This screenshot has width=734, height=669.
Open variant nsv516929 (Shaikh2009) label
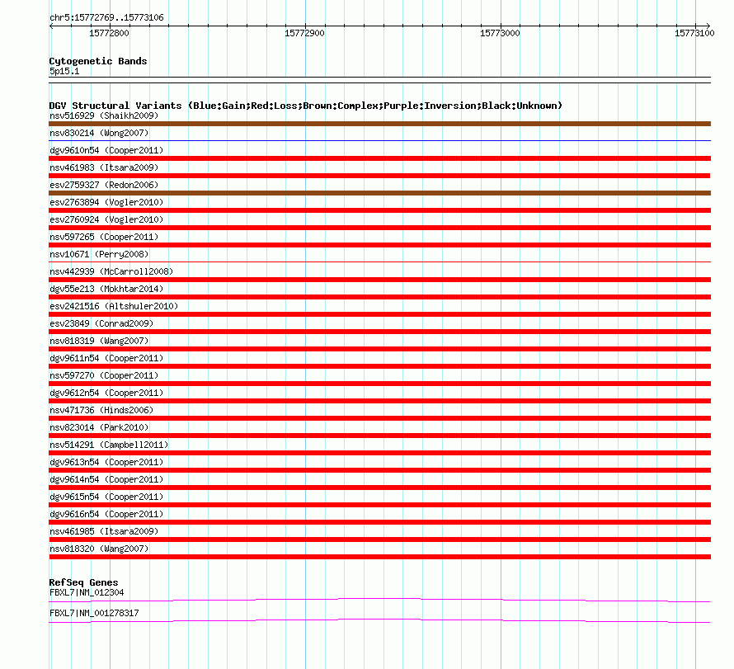click(x=104, y=115)
